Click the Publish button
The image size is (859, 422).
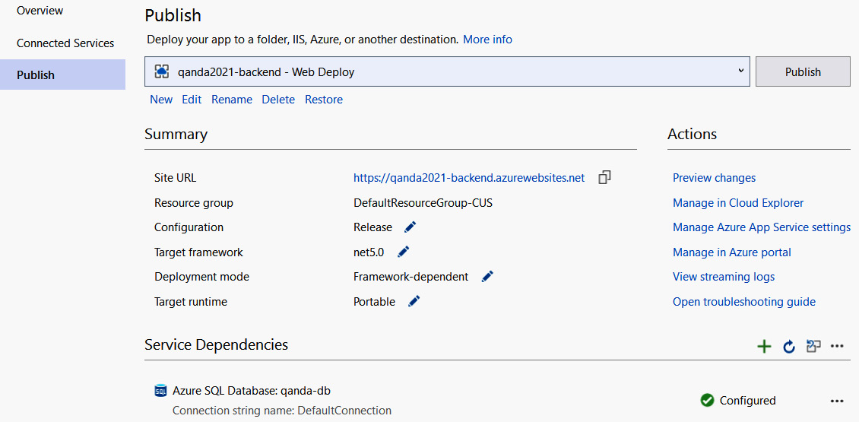tap(803, 71)
